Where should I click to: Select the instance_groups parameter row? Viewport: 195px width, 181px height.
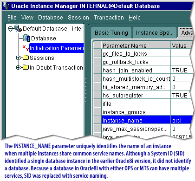[x=142, y=112]
